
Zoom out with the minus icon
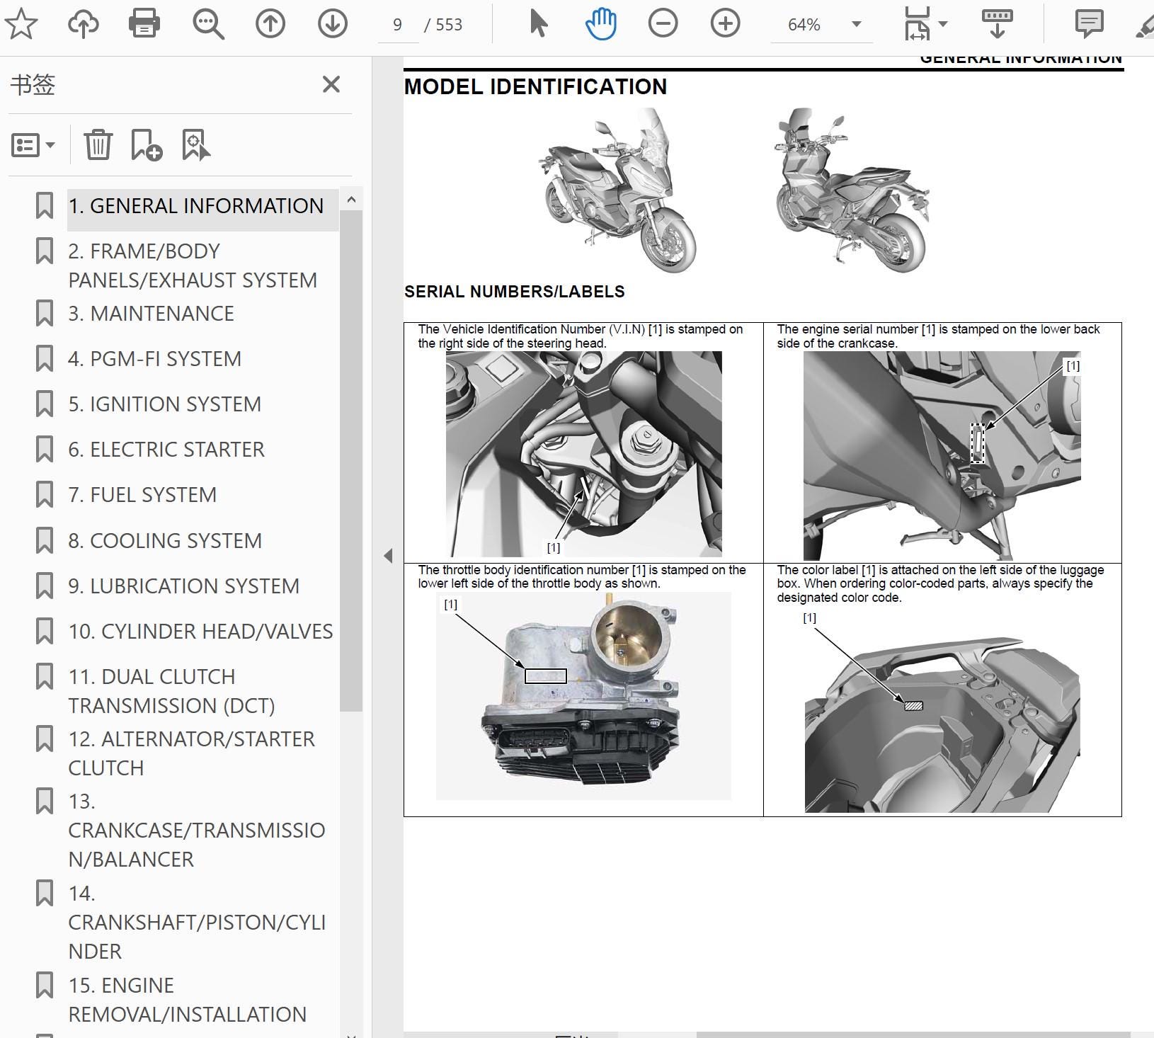[x=663, y=24]
